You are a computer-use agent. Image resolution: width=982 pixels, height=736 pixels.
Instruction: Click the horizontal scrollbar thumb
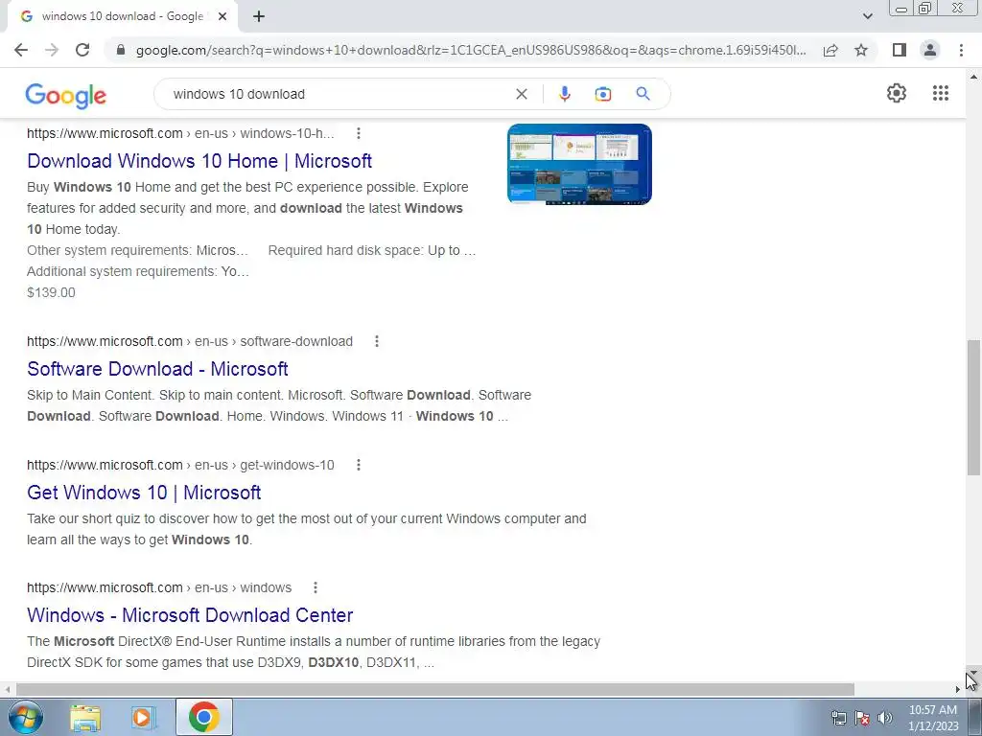point(434,689)
